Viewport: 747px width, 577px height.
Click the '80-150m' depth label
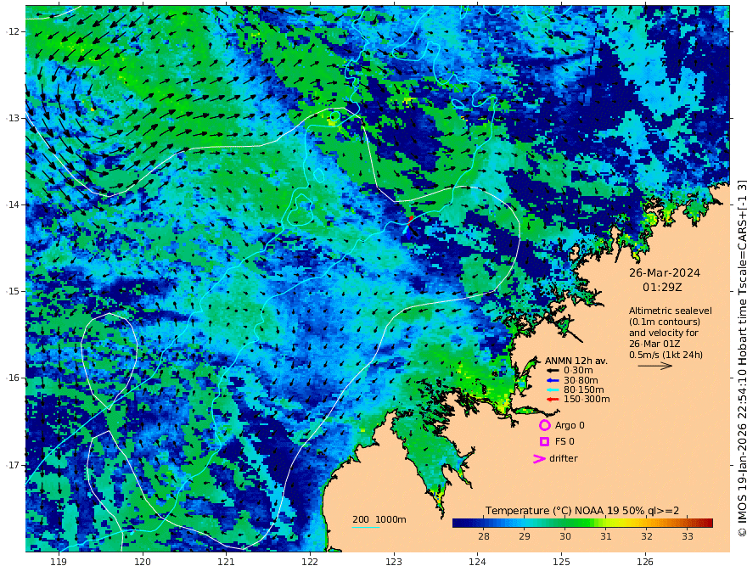coord(584,390)
